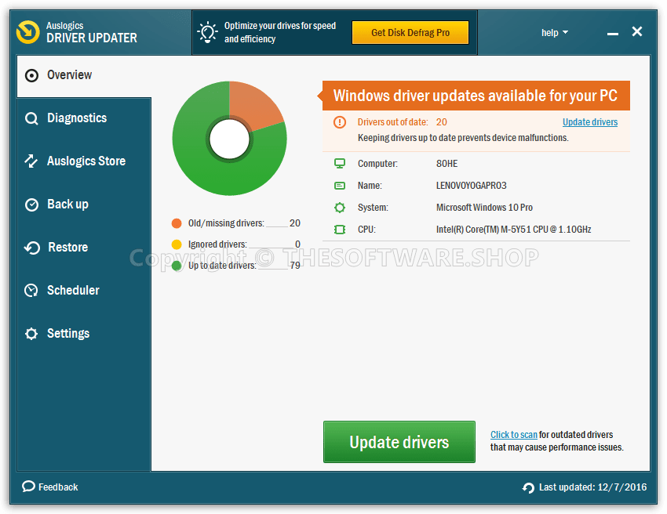This screenshot has width=667, height=514.
Task: Click the Diagnostics magnifier icon
Action: pos(31,118)
